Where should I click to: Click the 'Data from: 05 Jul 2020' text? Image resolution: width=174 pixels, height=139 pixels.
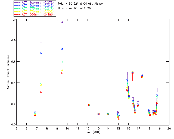[74, 8]
